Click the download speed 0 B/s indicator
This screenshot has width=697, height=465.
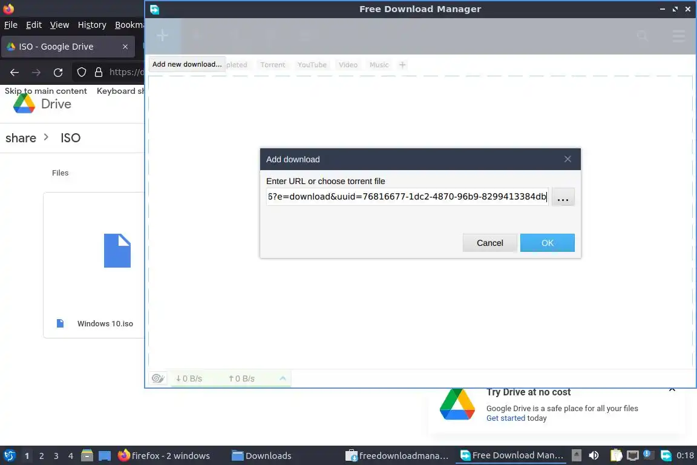click(x=189, y=378)
